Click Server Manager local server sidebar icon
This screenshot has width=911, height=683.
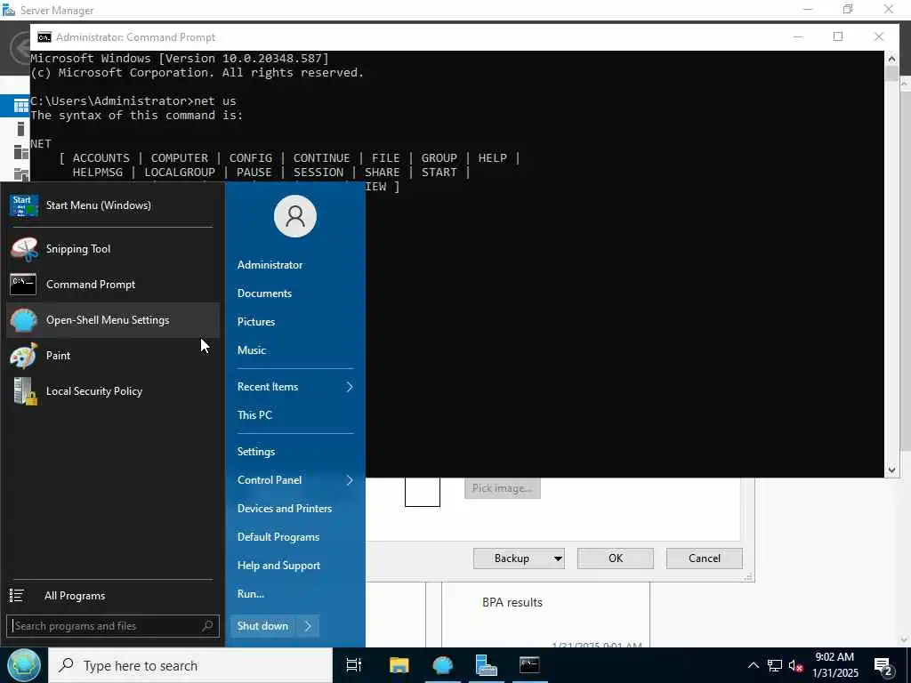[21, 129]
